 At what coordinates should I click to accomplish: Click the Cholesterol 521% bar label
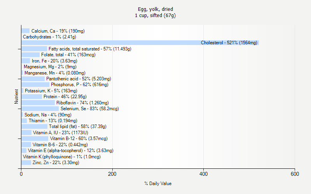pyautogui.click(x=229, y=43)
